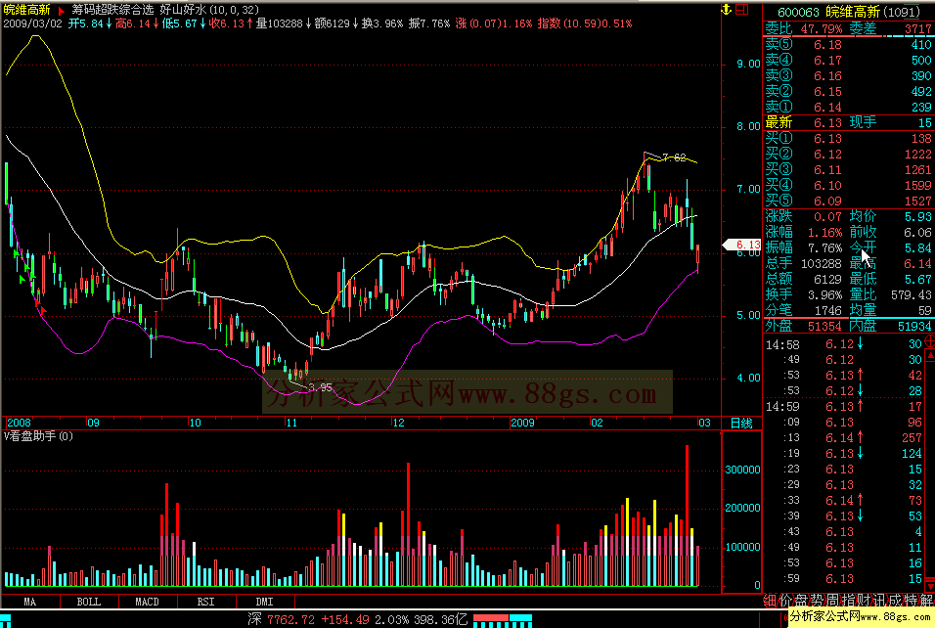Switch to the MACD indicator tab
The height and width of the screenshot is (628, 935).
[148, 602]
